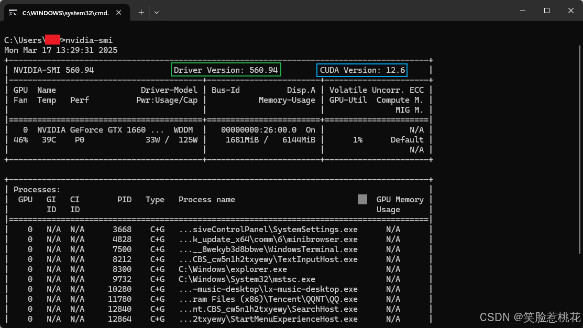Image resolution: width=583 pixels, height=328 pixels.
Task: Click 'NVIDIA GeForce GTX 1660' GPU name
Action: 92,130
